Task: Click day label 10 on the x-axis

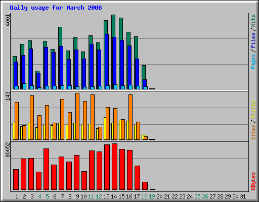Action: [x=83, y=196]
